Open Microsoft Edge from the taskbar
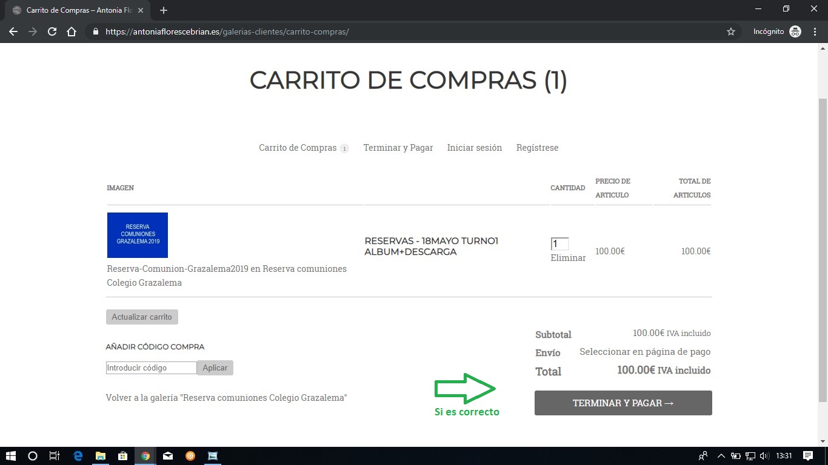828x465 pixels. tap(78, 456)
